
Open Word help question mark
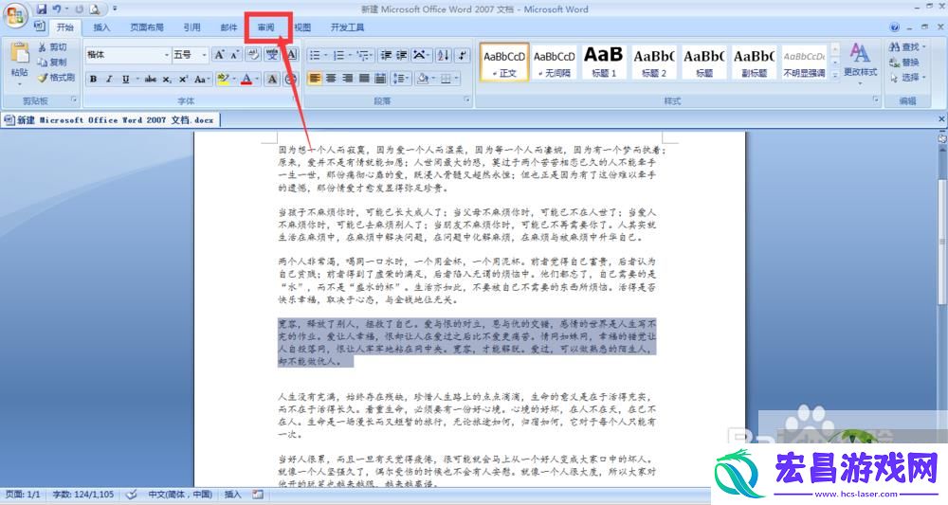(x=895, y=27)
